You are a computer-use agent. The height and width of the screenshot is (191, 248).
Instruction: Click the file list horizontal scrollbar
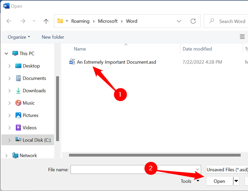[x=155, y=155]
